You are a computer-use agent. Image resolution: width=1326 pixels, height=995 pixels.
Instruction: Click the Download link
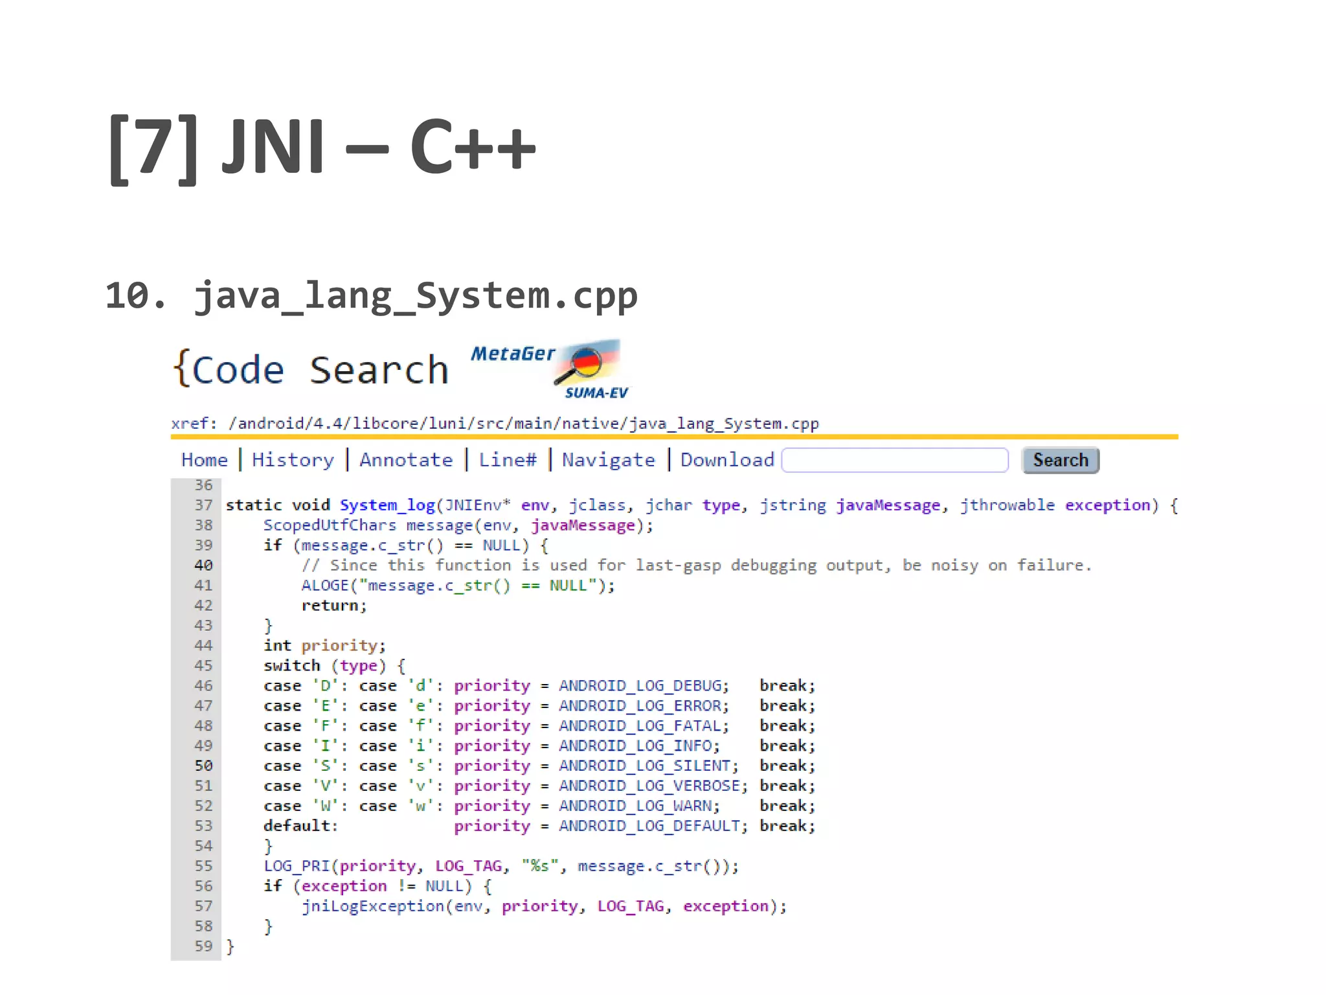click(x=728, y=460)
